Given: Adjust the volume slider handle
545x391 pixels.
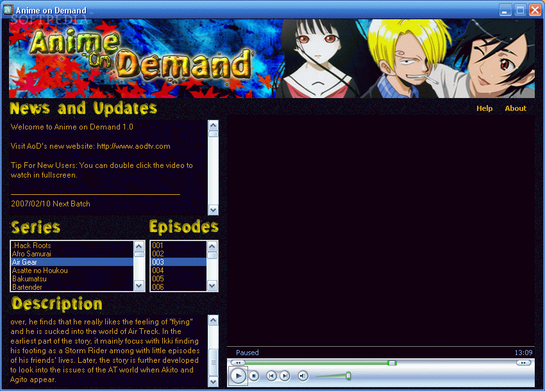Looking at the screenshot, I should (x=348, y=376).
